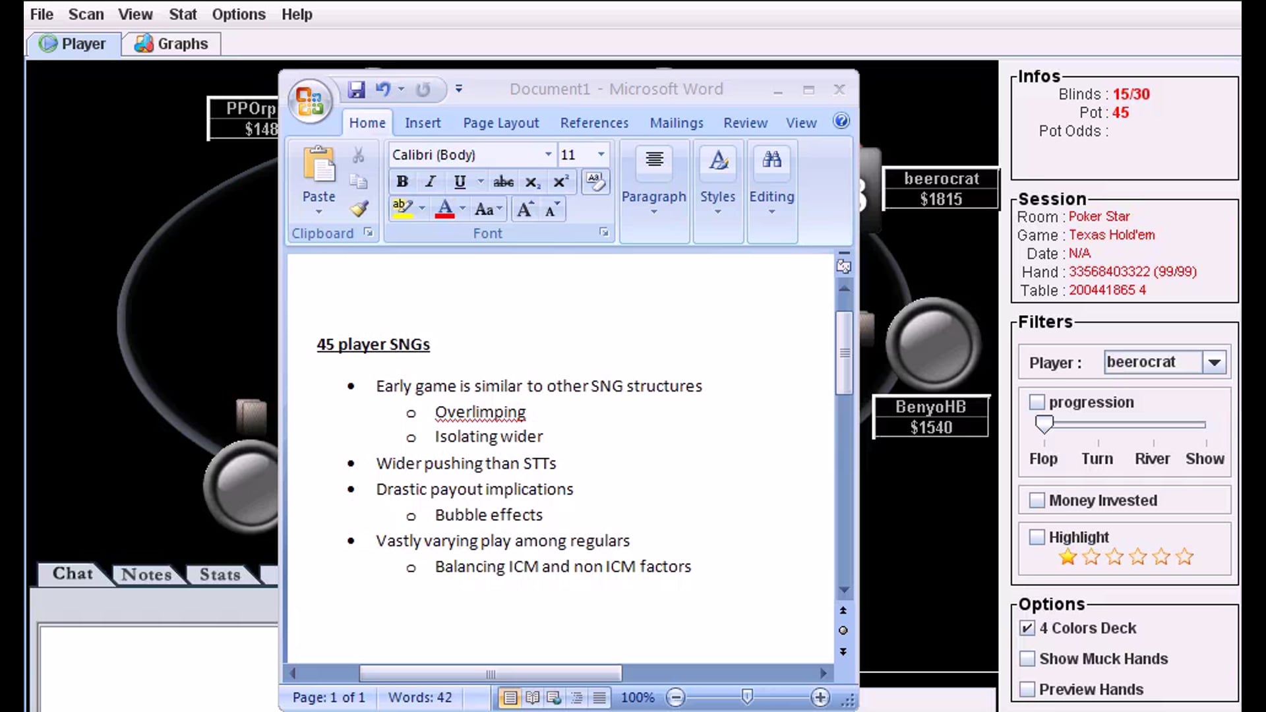This screenshot has width=1266, height=712.
Task: Open the Scan menu
Action: click(x=86, y=15)
